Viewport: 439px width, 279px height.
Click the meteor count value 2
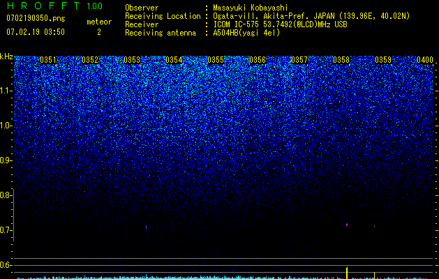pos(99,32)
